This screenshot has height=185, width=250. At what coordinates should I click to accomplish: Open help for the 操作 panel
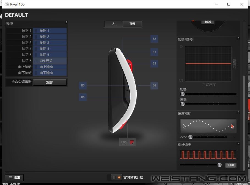[x=66, y=22]
